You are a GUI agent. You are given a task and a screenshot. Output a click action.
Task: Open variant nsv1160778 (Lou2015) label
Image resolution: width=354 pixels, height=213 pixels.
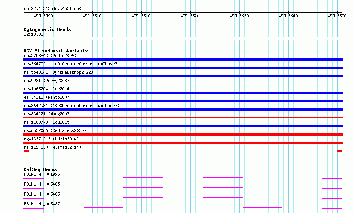coord(48,122)
